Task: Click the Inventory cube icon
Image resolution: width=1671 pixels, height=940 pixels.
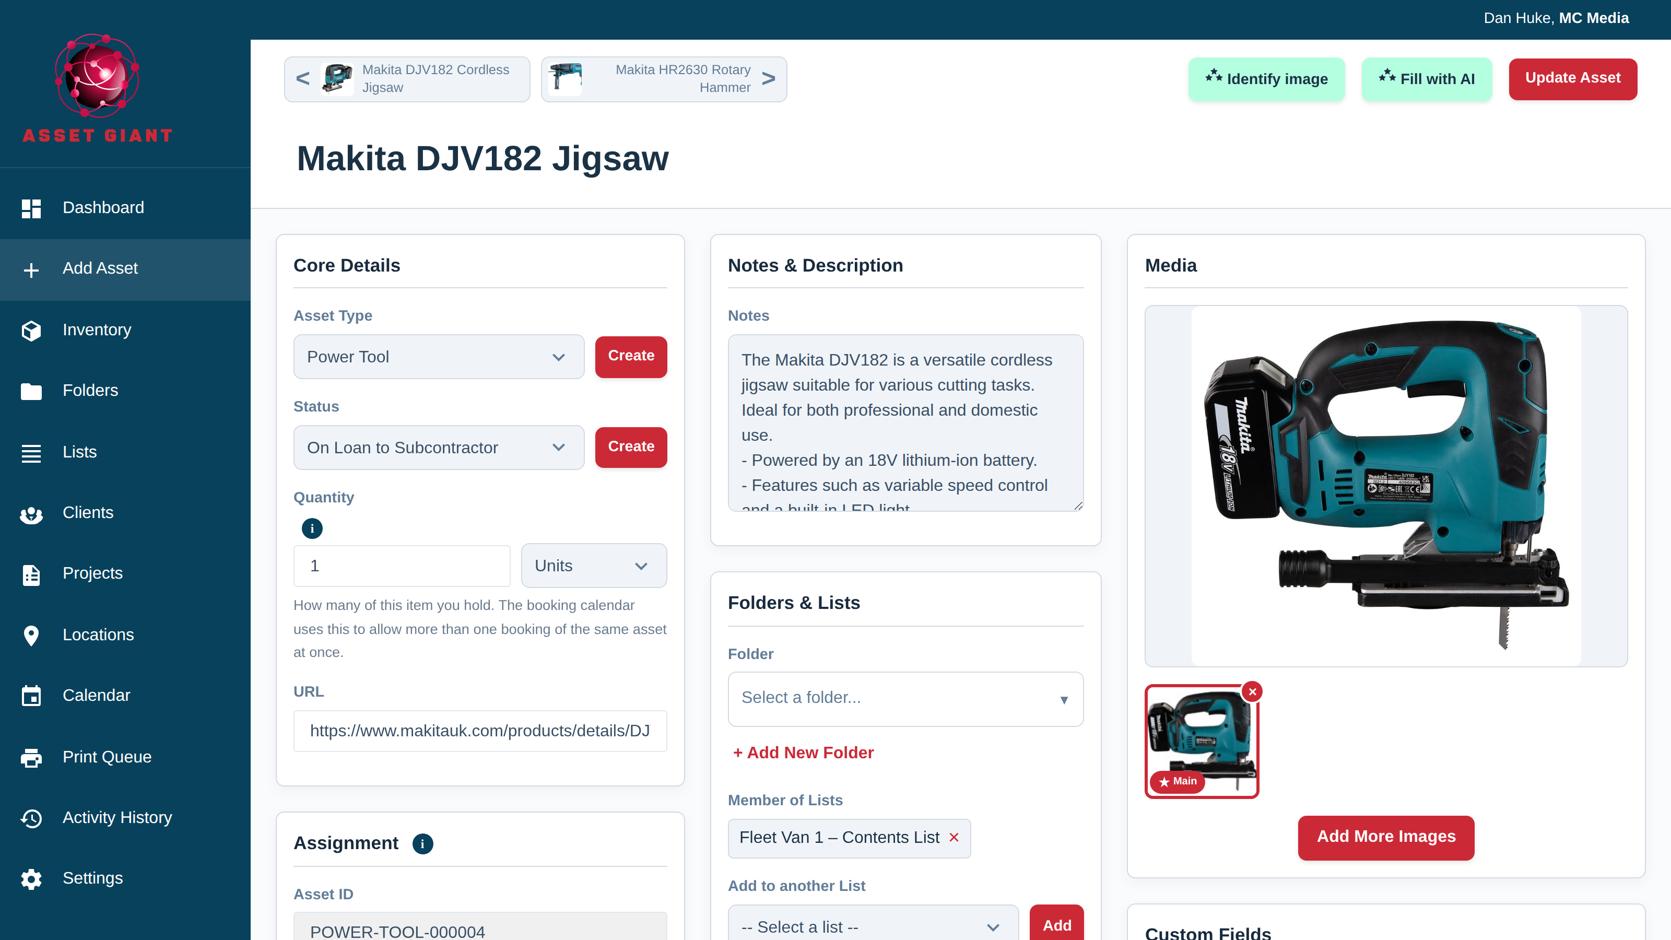Action: click(31, 330)
